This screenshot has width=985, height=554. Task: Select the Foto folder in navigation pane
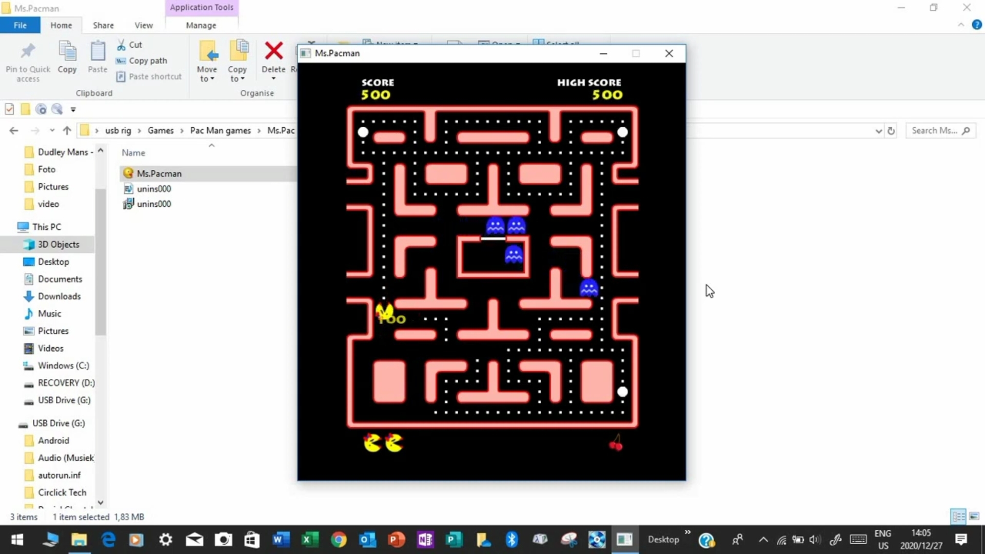[46, 169]
